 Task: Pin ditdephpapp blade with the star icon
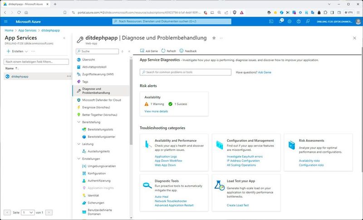click(214, 38)
